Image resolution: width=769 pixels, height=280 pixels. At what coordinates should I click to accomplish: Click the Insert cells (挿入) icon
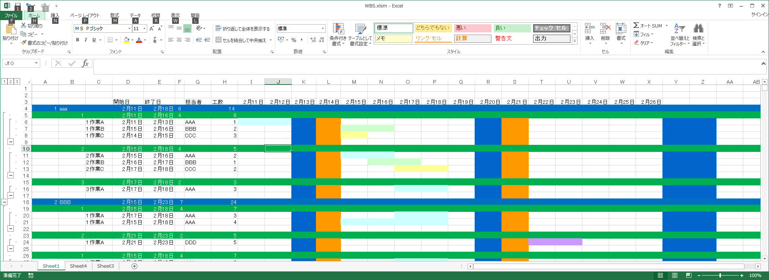[589, 29]
